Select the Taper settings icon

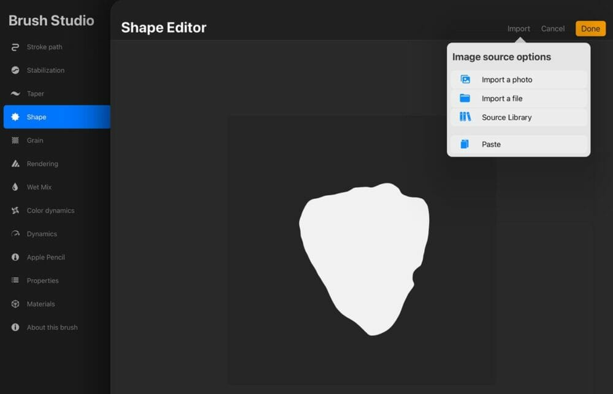14,94
